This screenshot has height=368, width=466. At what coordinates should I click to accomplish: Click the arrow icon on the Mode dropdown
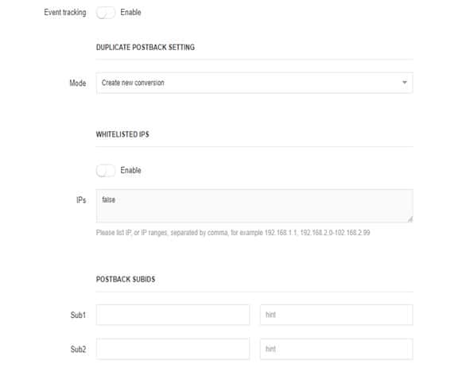point(405,83)
